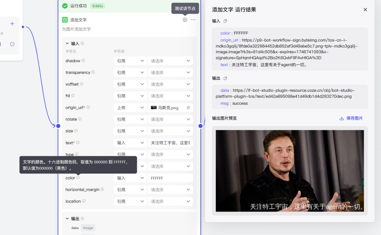Open horizontal_margin 请选择 value dropdown

pyautogui.click(x=170, y=190)
